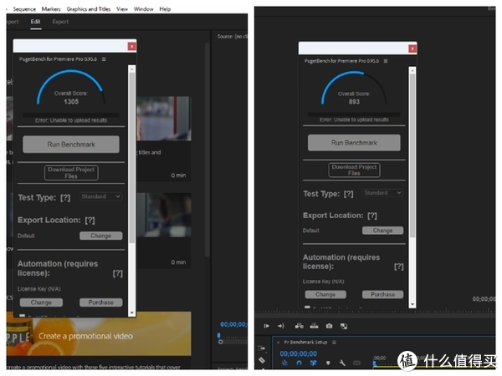Open the Graphics and Titles menu

(x=89, y=9)
